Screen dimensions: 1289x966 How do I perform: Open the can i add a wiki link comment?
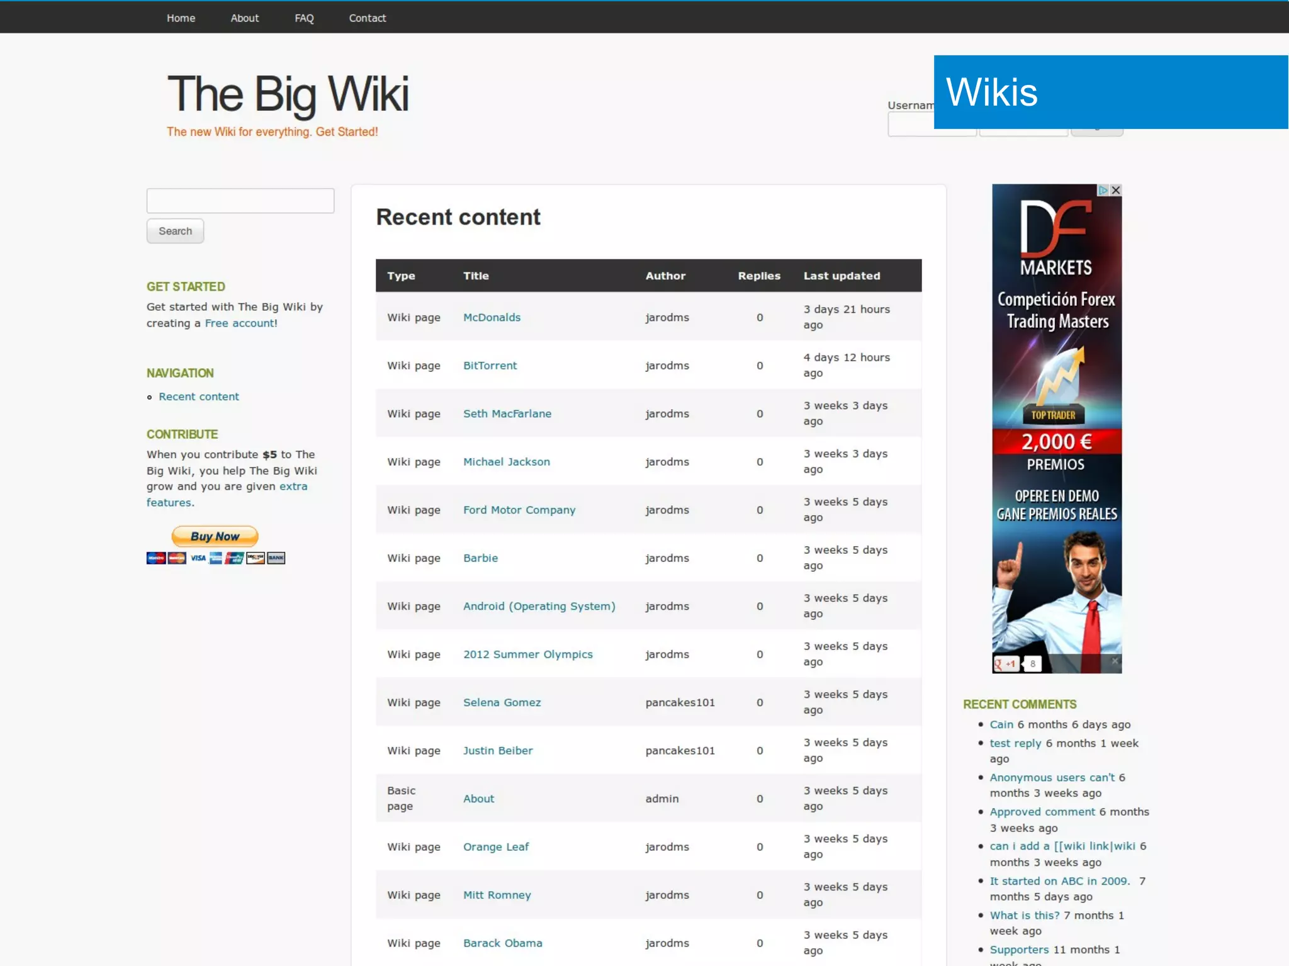[1062, 846]
